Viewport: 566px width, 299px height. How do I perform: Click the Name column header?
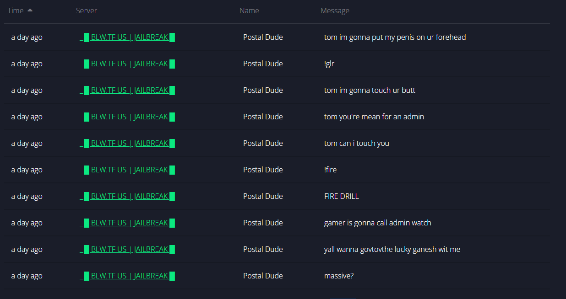(249, 11)
